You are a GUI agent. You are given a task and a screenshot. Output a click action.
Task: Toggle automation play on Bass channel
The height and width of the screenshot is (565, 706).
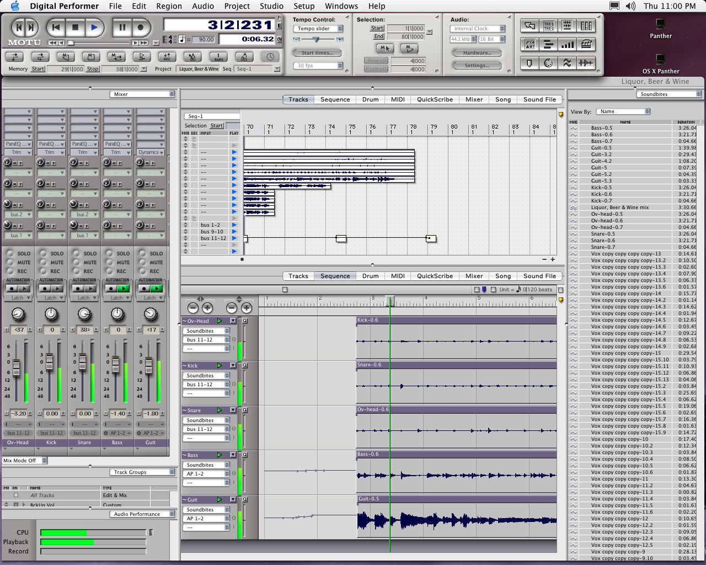(124, 289)
